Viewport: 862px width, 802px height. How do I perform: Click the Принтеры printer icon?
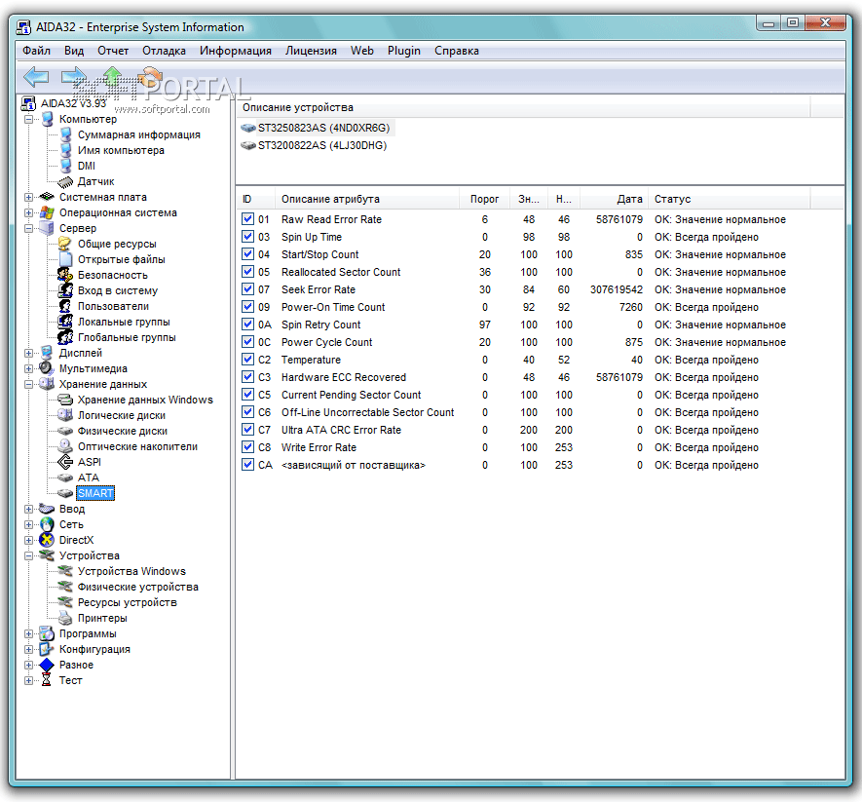65,618
